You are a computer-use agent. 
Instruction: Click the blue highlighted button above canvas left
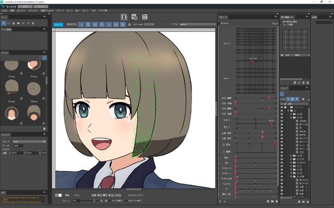click(x=59, y=24)
